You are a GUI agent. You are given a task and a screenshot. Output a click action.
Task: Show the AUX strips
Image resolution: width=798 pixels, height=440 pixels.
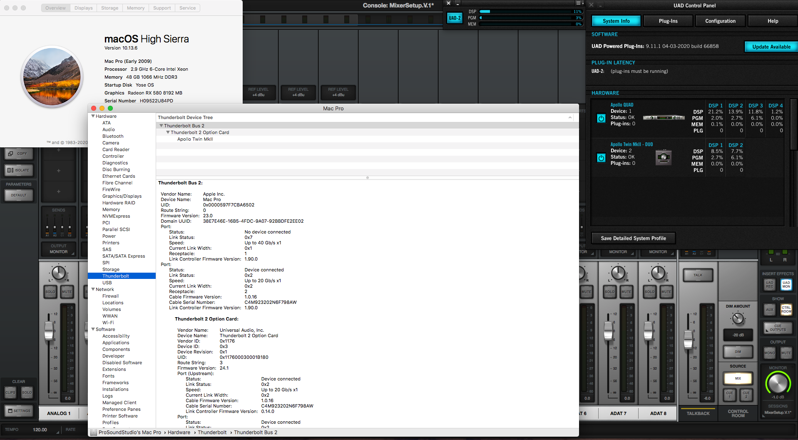tap(770, 310)
